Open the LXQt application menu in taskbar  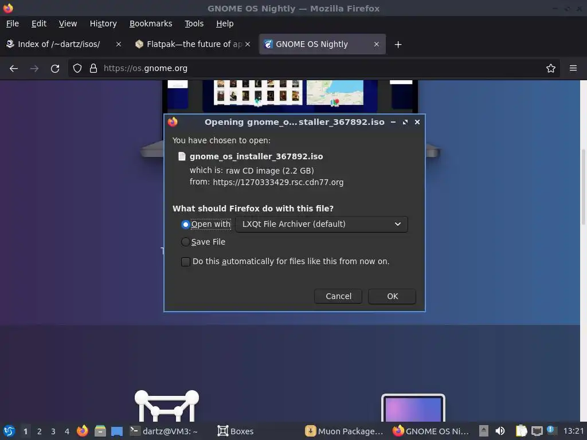tap(9, 431)
